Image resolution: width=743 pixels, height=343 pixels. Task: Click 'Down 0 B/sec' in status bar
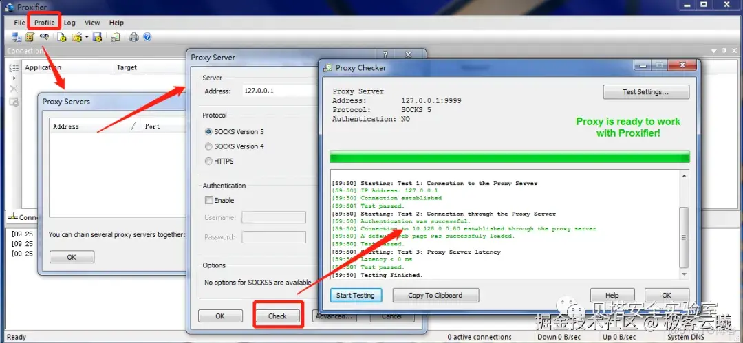point(559,337)
